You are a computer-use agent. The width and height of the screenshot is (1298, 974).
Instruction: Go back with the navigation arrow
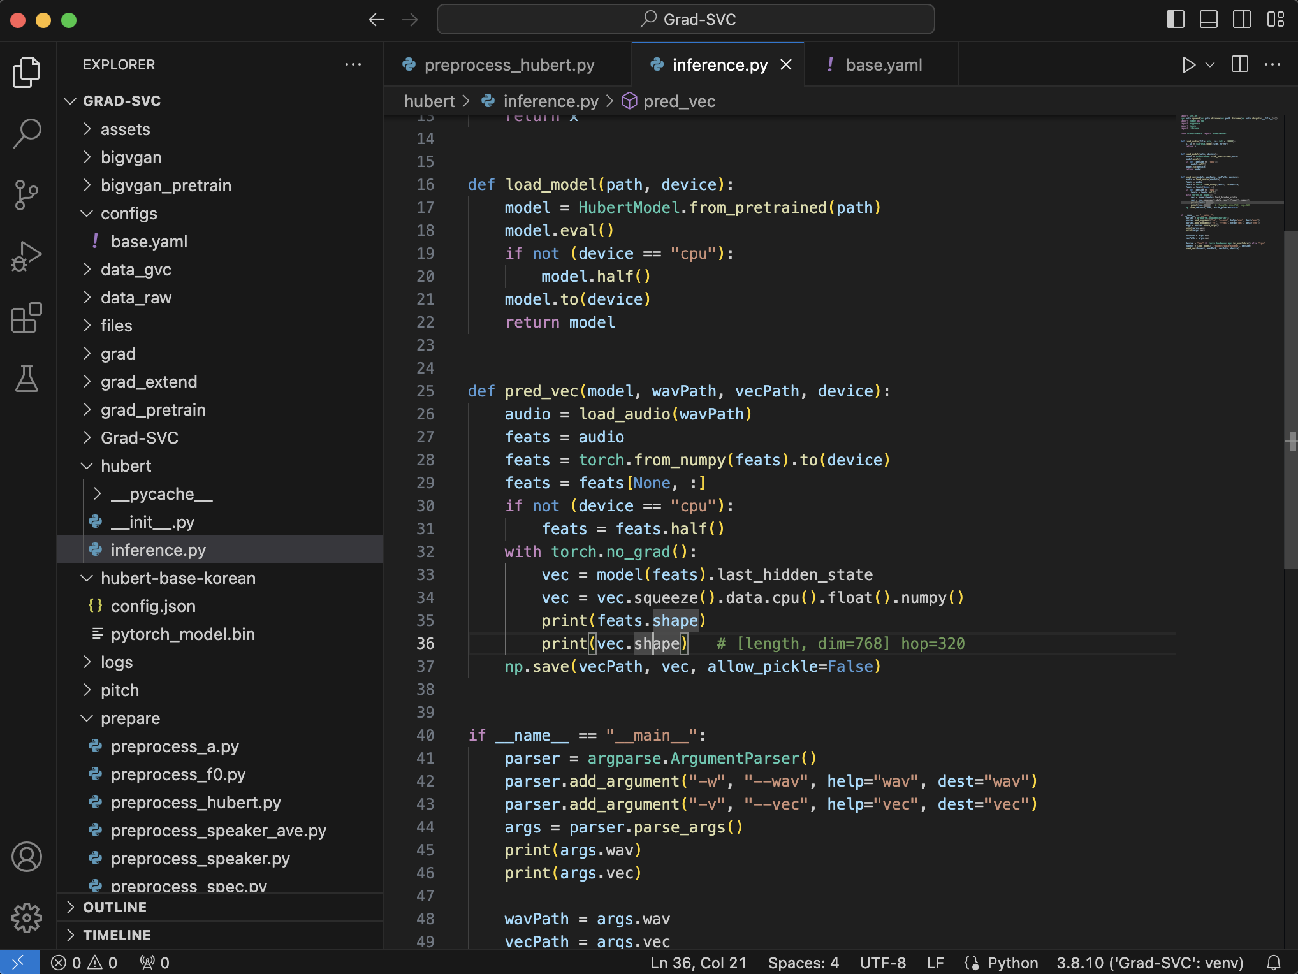377,20
